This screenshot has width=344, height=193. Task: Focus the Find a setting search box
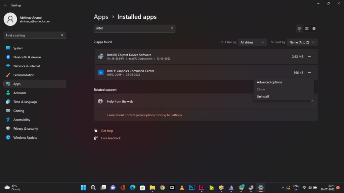point(35,35)
